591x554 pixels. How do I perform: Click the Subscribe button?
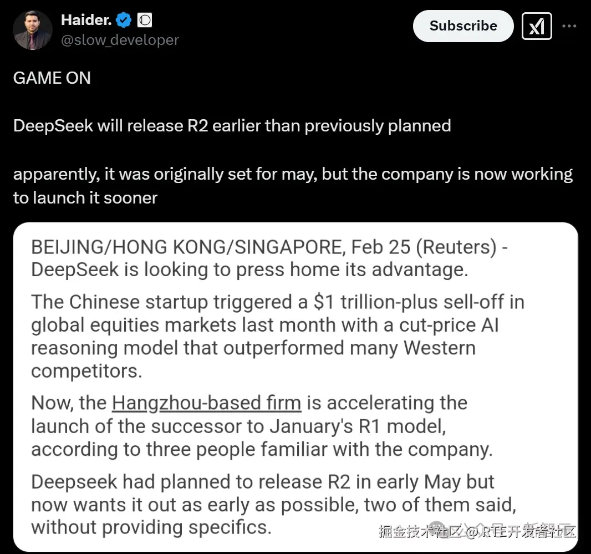tap(463, 26)
